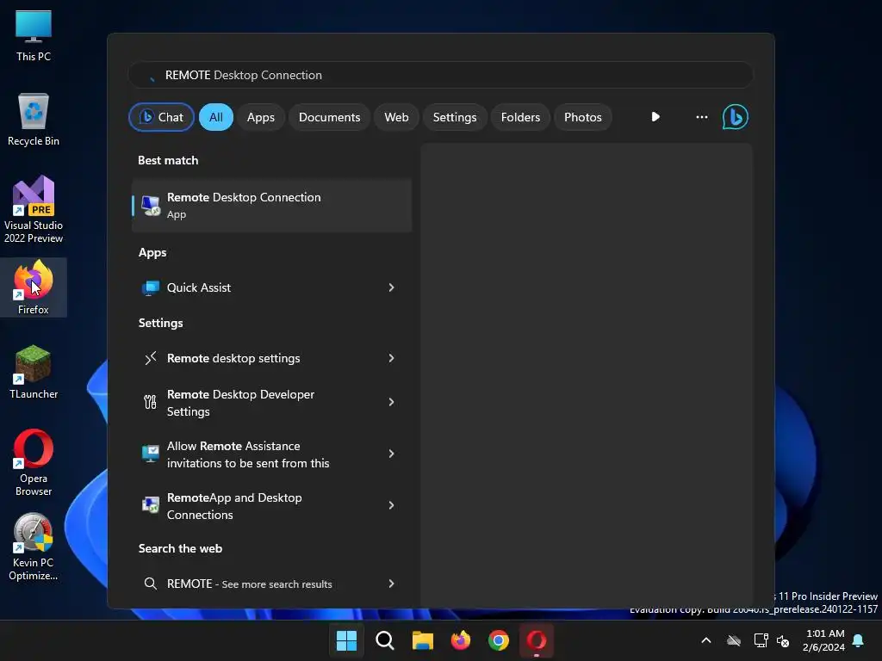
Task: Open Remote Desktop Developer Settings result
Action: [x=271, y=403]
